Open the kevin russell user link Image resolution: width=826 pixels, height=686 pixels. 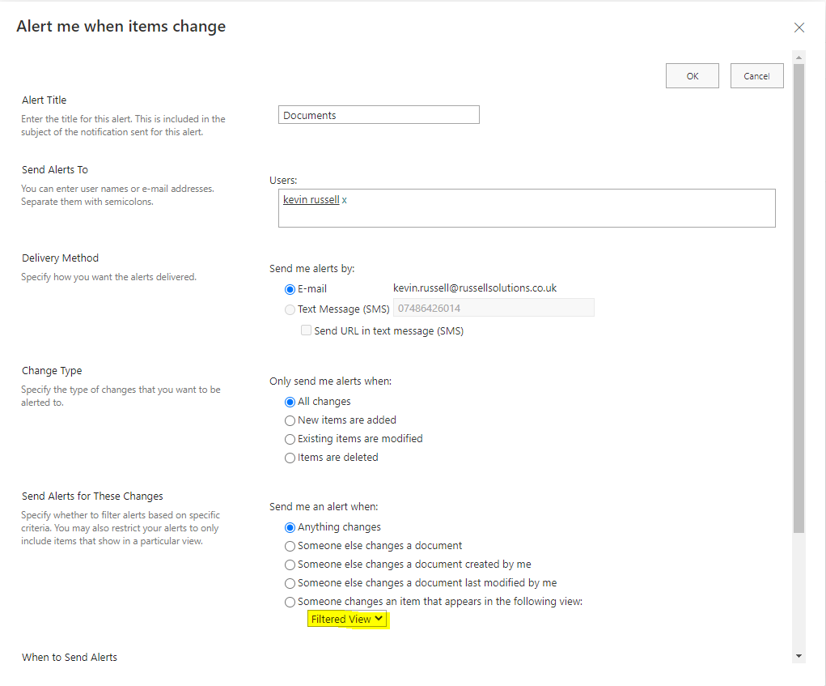[x=311, y=200]
